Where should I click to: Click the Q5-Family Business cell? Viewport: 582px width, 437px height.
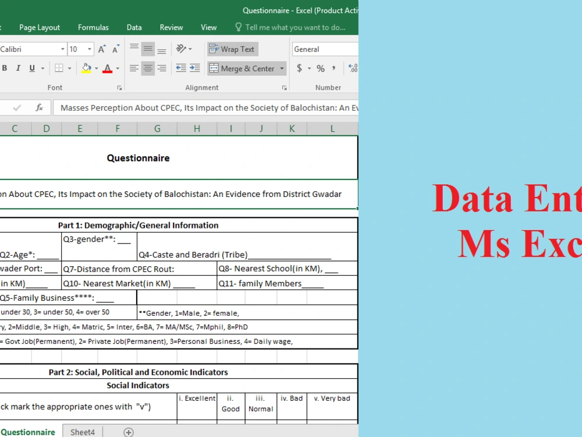coord(68,298)
